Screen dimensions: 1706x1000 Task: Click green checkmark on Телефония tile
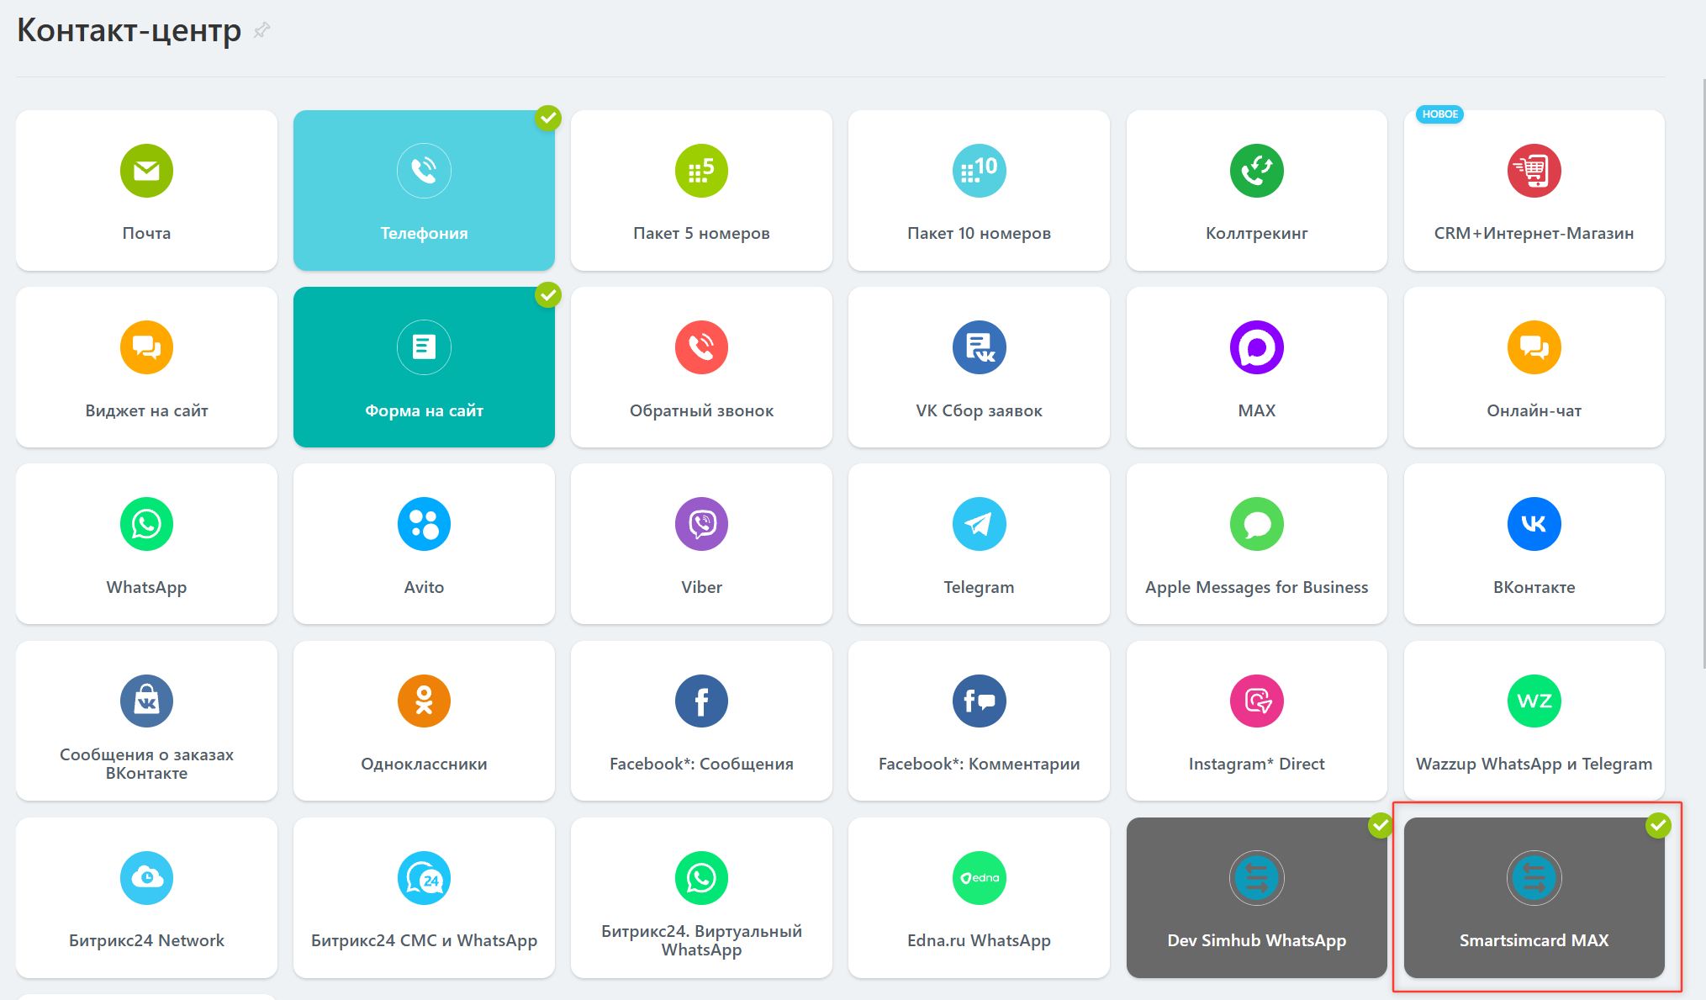tap(548, 119)
